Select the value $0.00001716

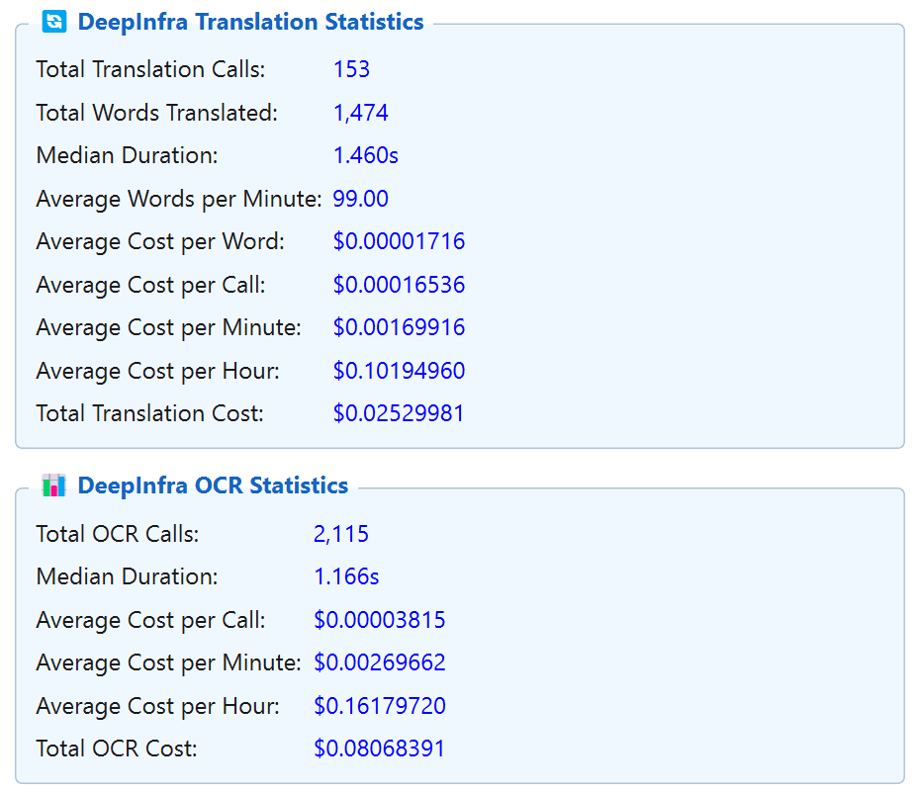(x=399, y=241)
